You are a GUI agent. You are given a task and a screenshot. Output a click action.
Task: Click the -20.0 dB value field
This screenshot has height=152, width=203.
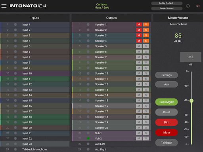click(x=190, y=57)
